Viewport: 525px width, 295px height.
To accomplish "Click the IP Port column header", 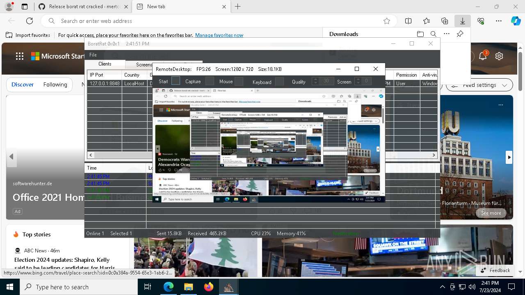I will tap(105, 75).
